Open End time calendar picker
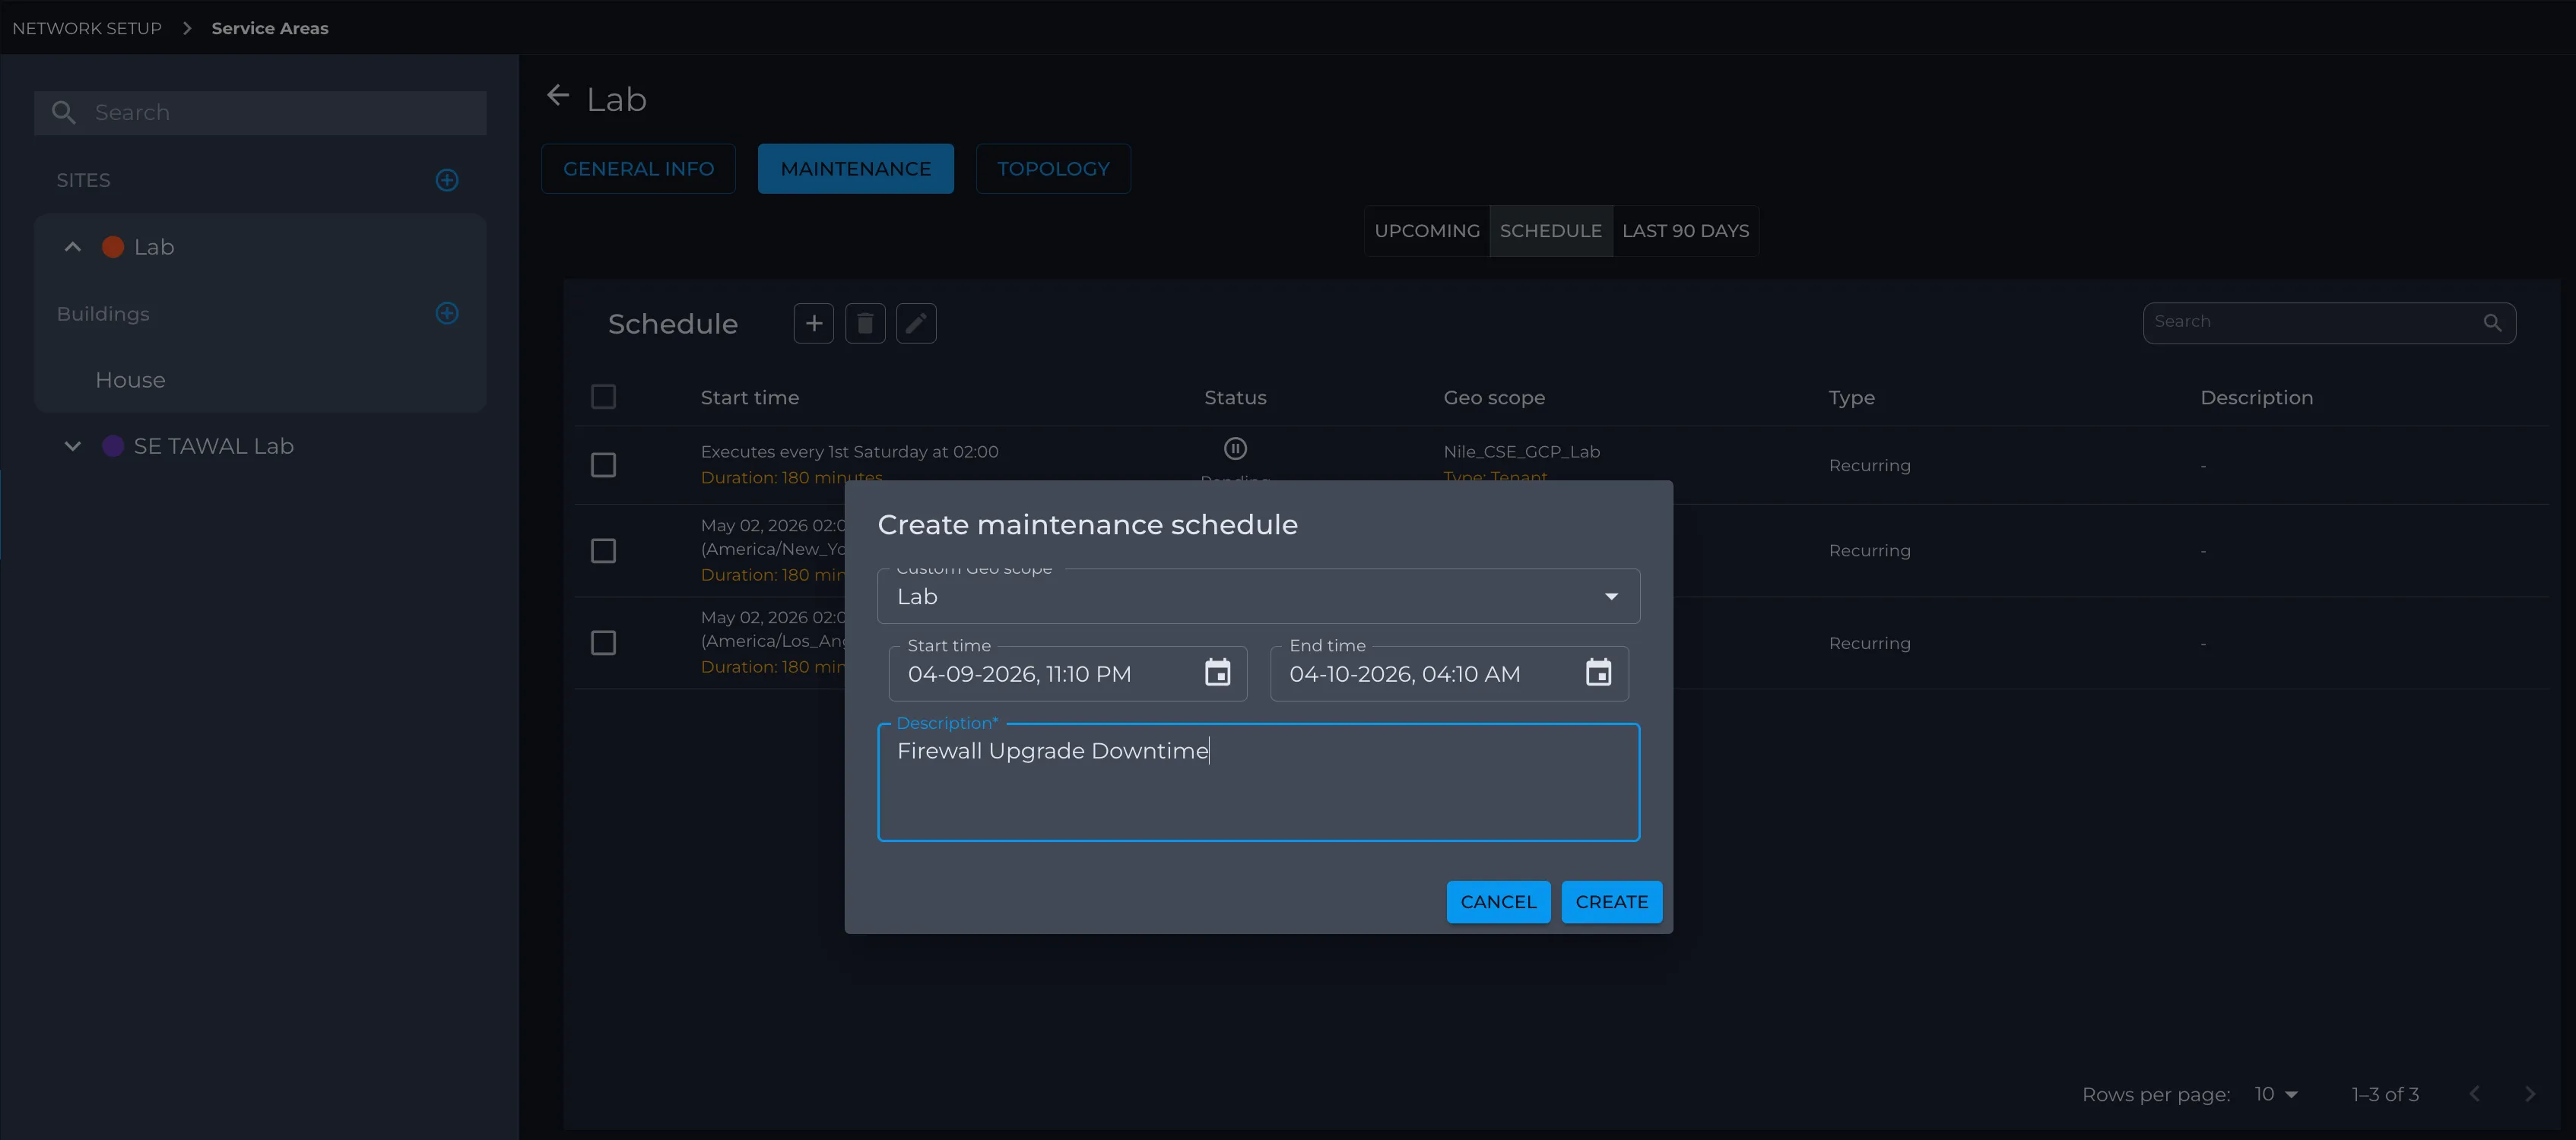Image resolution: width=2576 pixels, height=1140 pixels. tap(1598, 673)
